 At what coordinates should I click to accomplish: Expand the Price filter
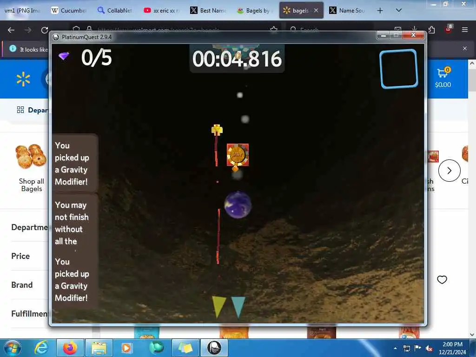[x=20, y=256]
